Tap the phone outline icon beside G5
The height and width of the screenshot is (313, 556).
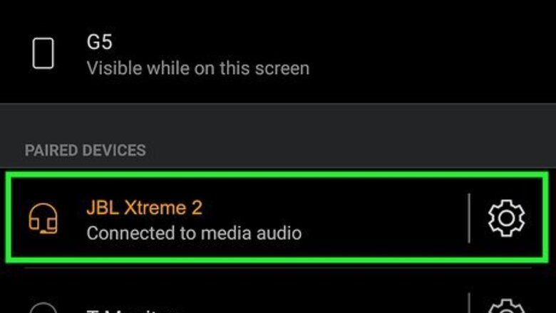point(43,53)
